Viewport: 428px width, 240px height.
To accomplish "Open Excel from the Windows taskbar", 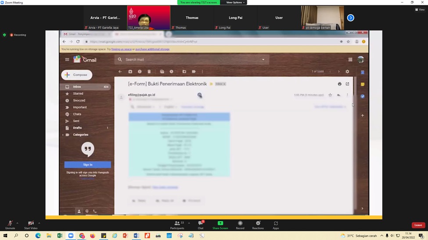I will pyautogui.click(x=60, y=236).
